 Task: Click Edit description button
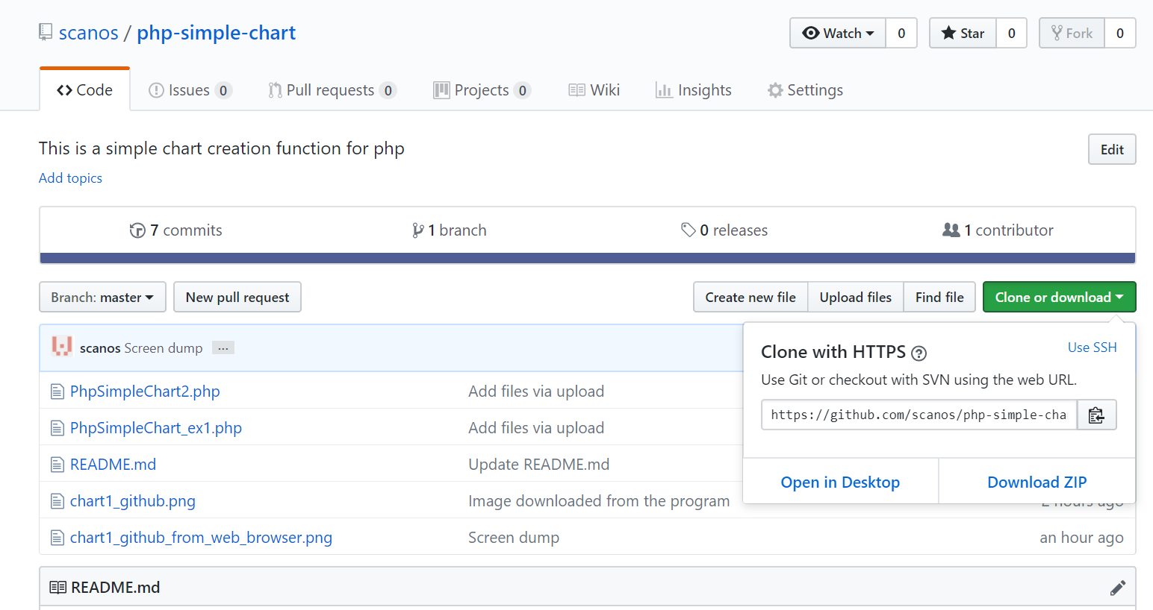click(x=1112, y=149)
